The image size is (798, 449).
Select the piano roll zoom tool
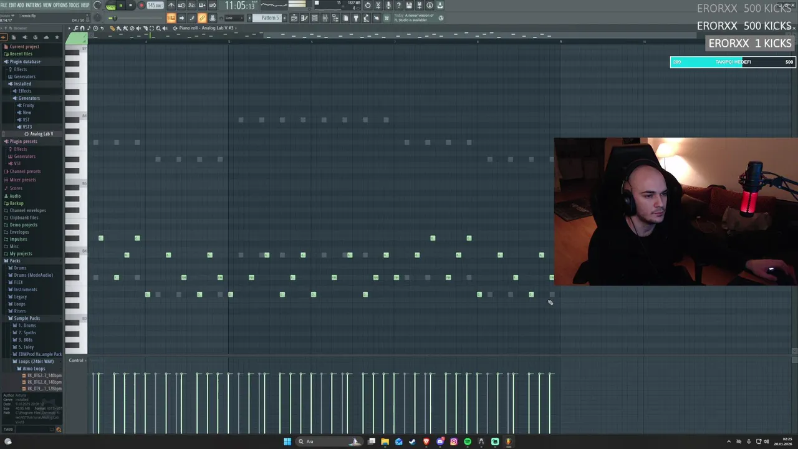[158, 28]
